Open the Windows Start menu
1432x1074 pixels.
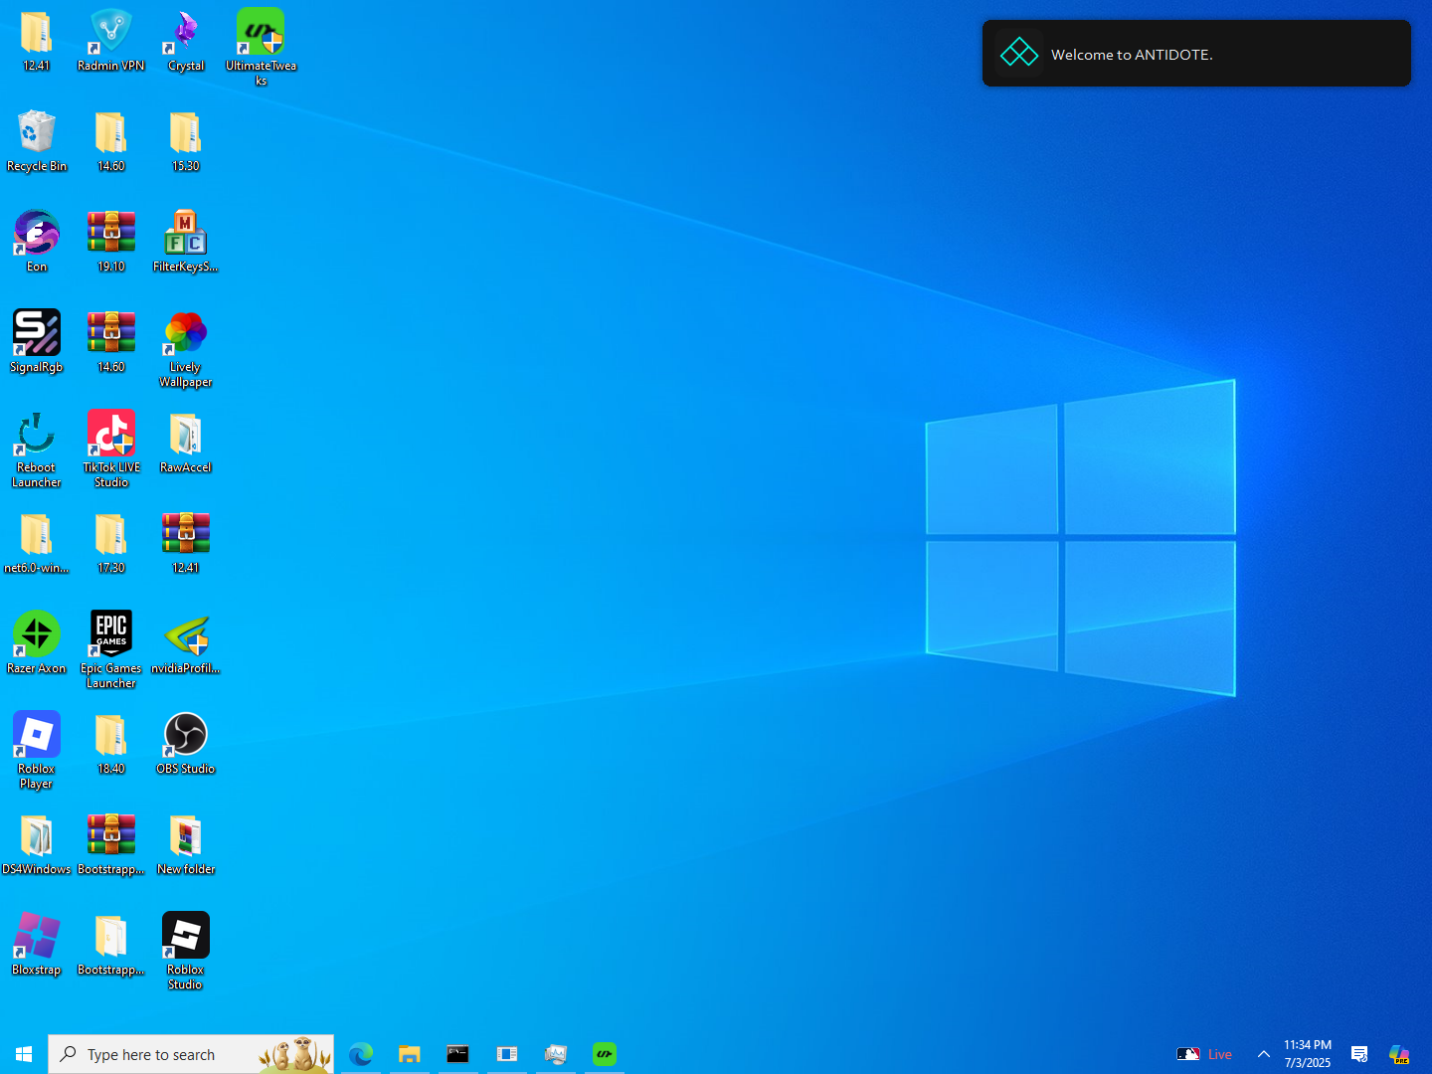[24, 1054]
